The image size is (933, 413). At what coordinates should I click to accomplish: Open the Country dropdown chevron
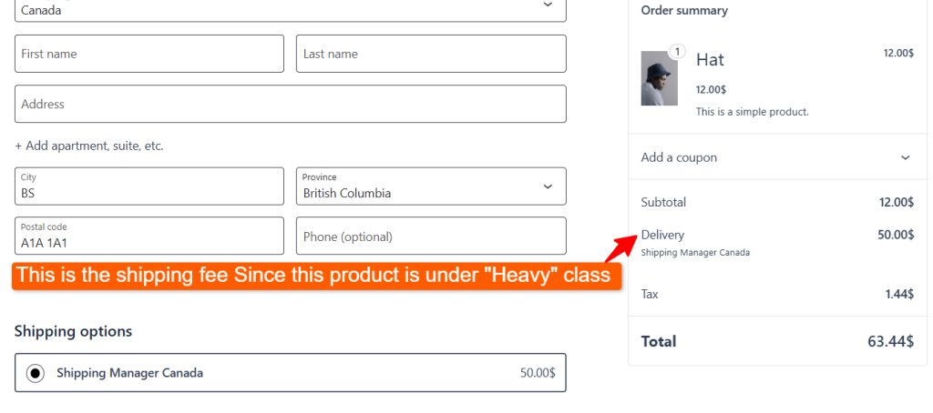tap(548, 5)
